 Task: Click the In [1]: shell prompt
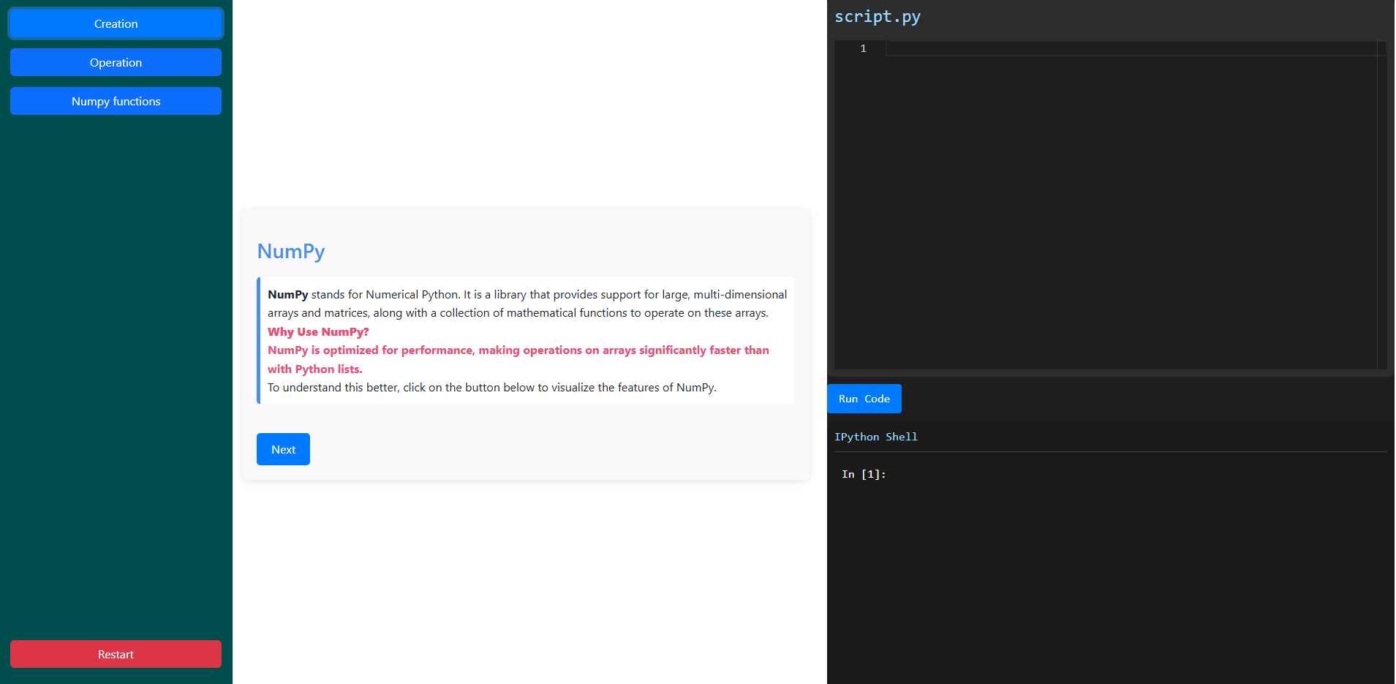(x=864, y=474)
